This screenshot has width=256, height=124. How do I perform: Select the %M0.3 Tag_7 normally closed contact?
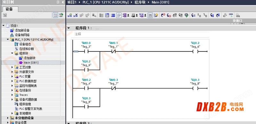(114, 89)
